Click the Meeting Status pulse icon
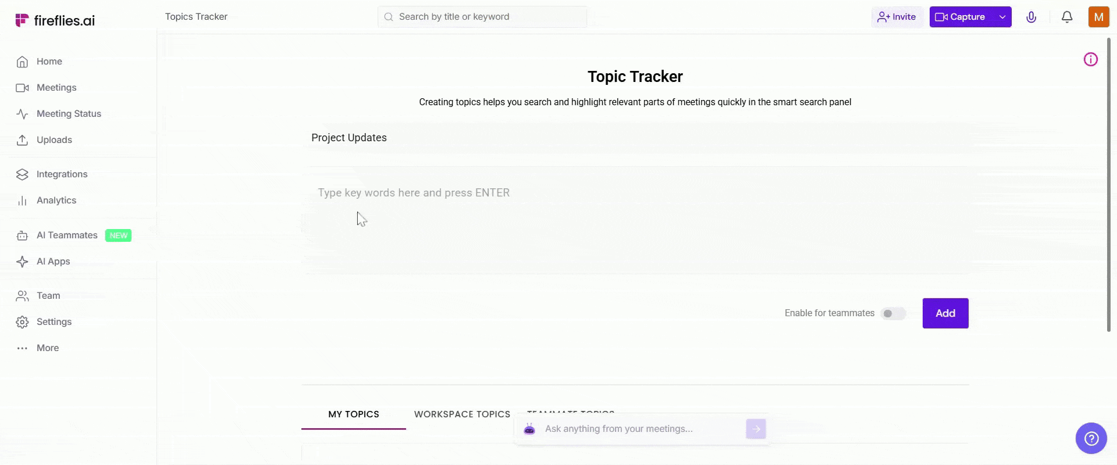The height and width of the screenshot is (465, 1117). click(x=22, y=114)
